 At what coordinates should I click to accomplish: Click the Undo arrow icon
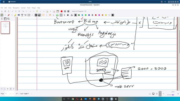click(23, 11)
